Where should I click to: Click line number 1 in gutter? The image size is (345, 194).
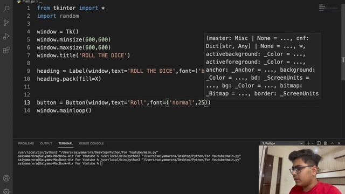pos(29,8)
